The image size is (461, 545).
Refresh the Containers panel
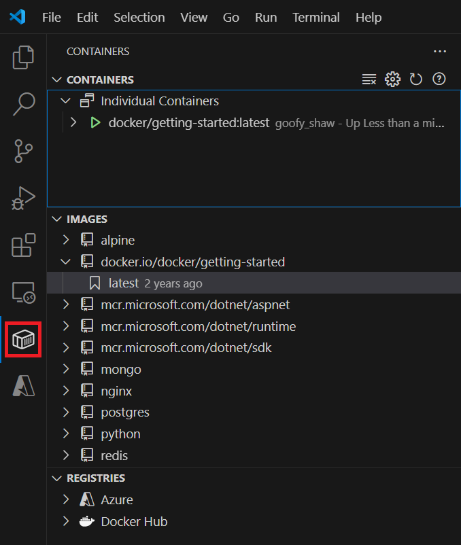pos(415,79)
